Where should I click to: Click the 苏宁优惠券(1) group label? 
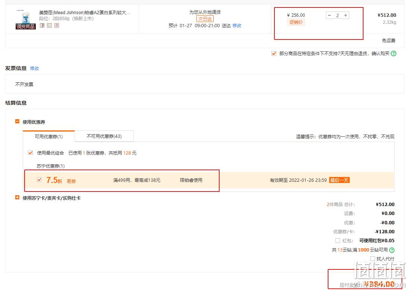[x=51, y=166]
